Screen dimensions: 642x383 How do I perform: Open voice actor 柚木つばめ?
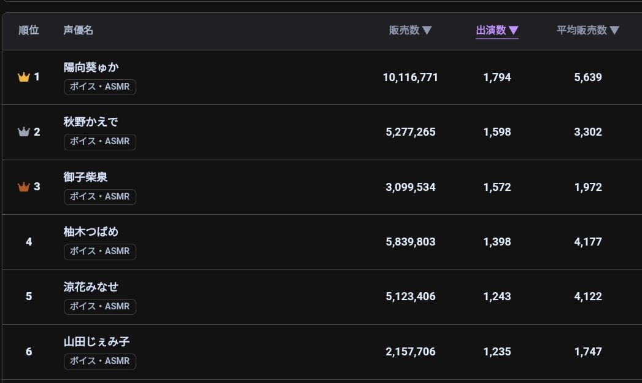[91, 232]
